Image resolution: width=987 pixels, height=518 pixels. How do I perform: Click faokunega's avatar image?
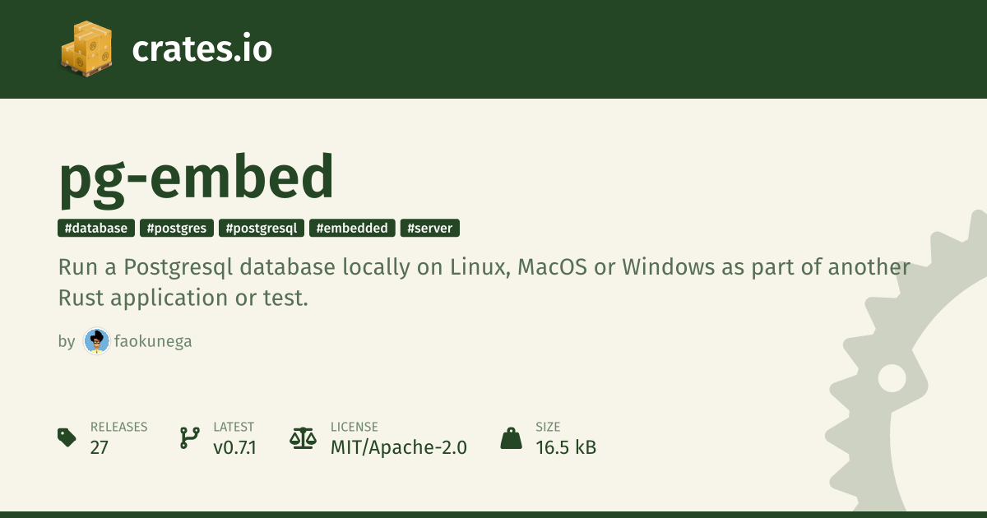97,341
